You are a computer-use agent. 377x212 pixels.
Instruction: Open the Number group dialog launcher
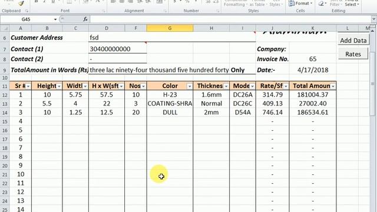click(x=217, y=11)
